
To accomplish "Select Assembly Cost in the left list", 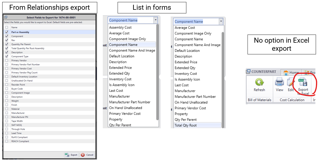I will (120, 27).
